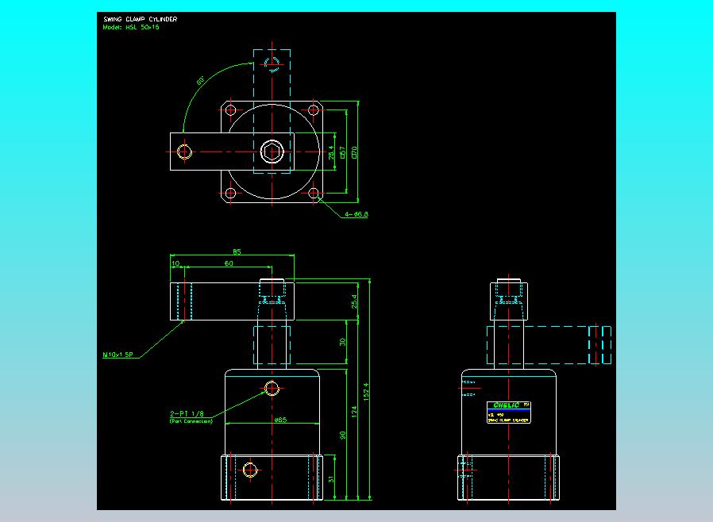This screenshot has height=522, width=713.
Task: Select the 124 height dimension text
Action: [x=354, y=412]
